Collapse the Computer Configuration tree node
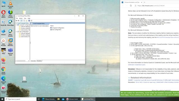 click(16, 25)
